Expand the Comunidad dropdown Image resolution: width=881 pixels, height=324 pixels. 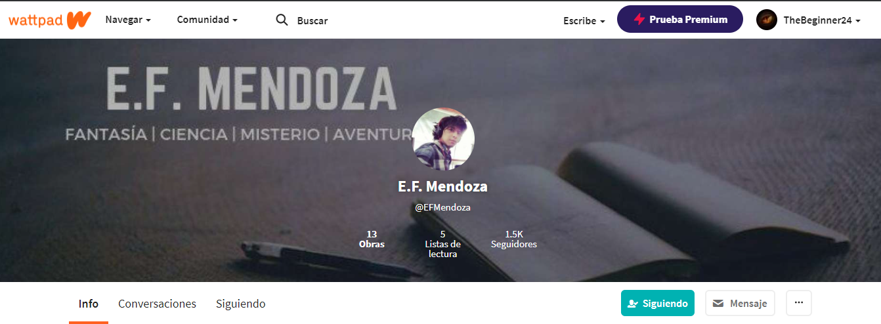click(x=207, y=20)
